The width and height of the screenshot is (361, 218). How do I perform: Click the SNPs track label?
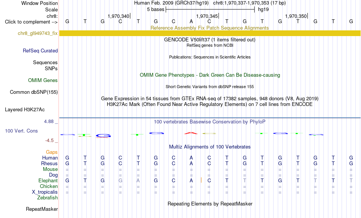click(51, 68)
